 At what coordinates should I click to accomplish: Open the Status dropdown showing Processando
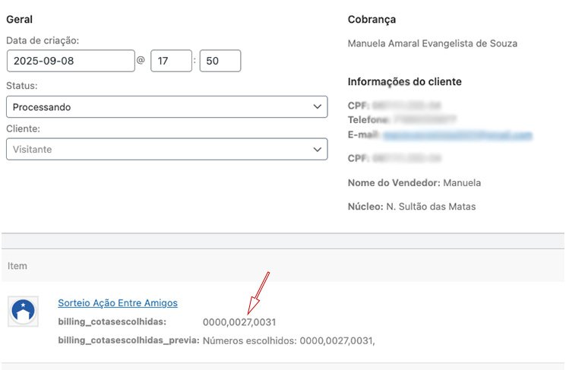click(166, 107)
